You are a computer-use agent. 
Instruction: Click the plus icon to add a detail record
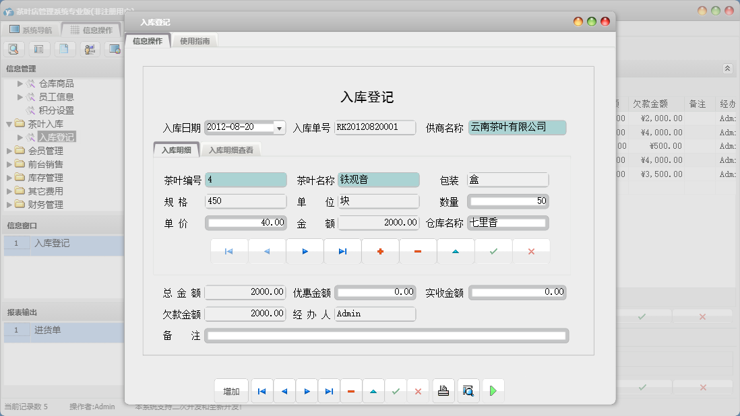point(380,250)
